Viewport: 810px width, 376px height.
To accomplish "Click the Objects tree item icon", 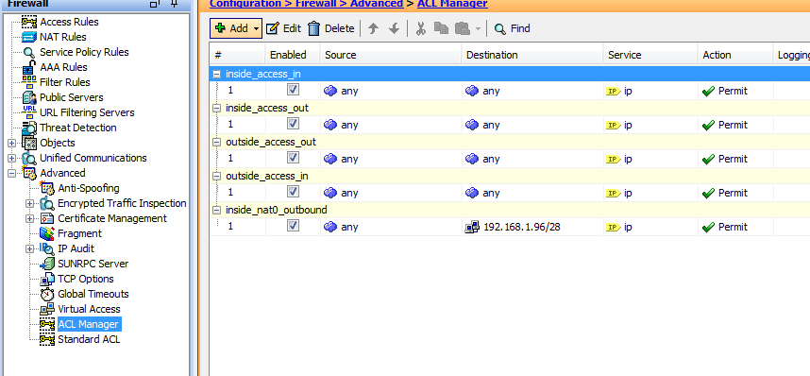I will click(29, 143).
